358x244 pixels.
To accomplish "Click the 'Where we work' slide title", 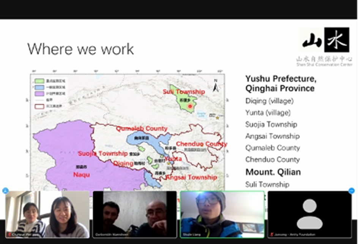I will (80, 49).
